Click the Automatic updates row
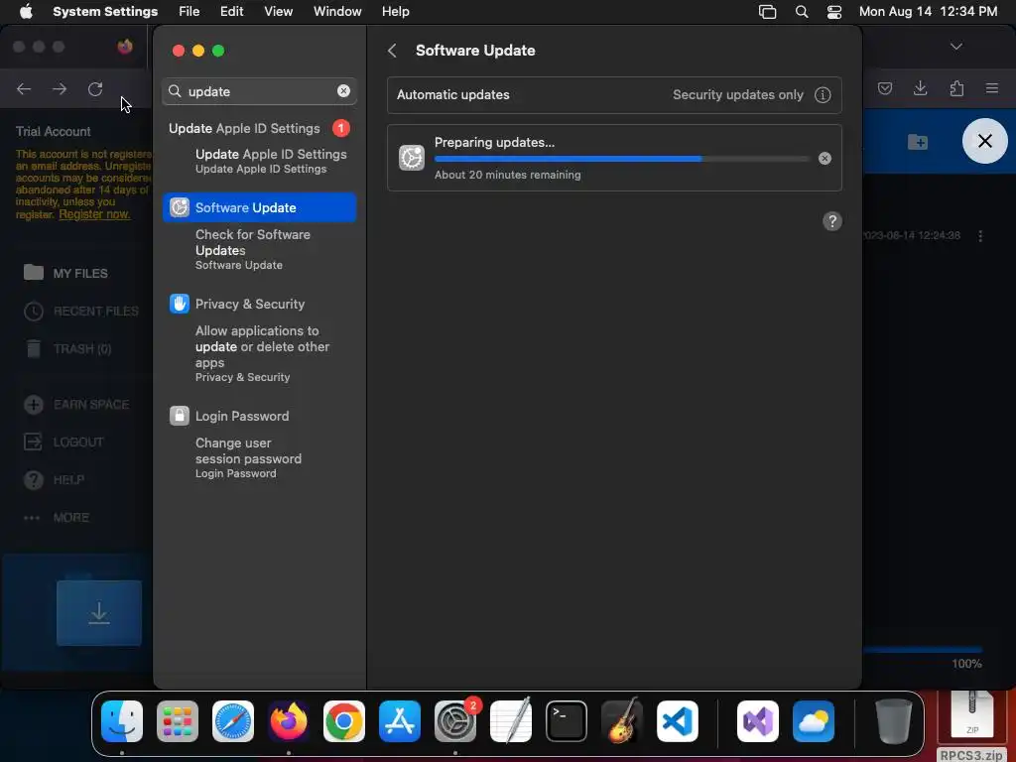This screenshot has width=1016, height=762. tap(614, 94)
